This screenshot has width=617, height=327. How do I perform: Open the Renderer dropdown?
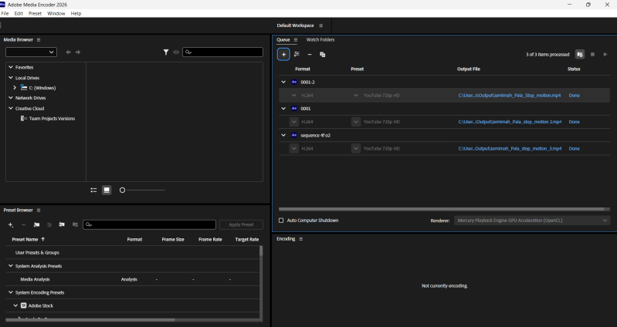pos(532,221)
